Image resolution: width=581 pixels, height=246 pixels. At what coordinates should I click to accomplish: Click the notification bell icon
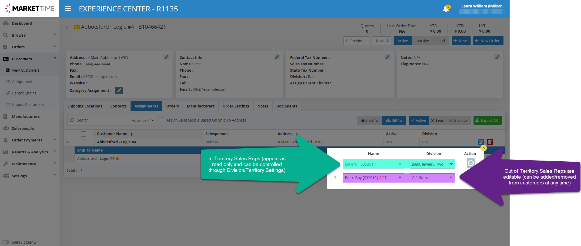click(446, 9)
